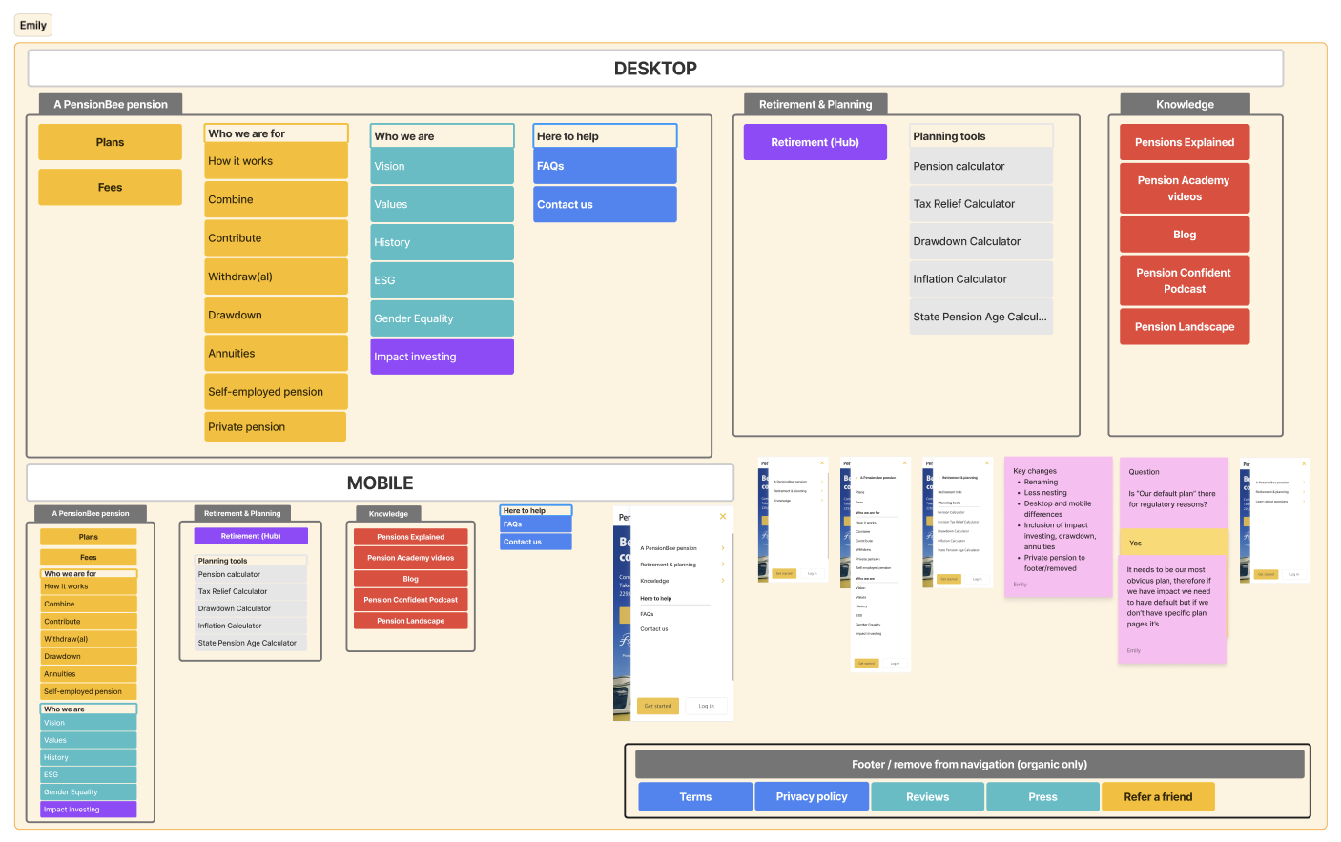The width and height of the screenshot is (1341, 842).
Task: Click the desktop Contact us blue card
Action: 605,204
